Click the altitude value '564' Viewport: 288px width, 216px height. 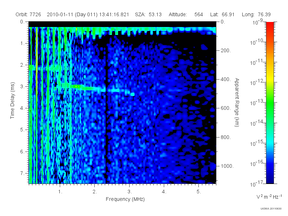[x=199, y=14]
